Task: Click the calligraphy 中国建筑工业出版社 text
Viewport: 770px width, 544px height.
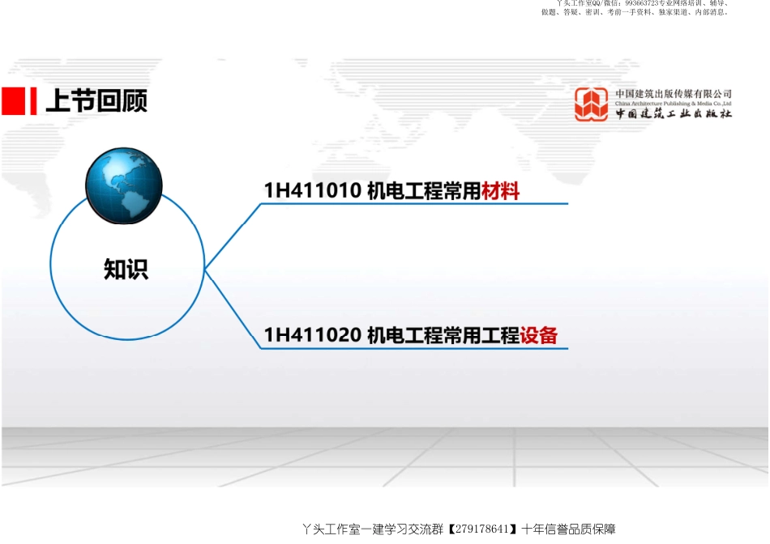Action: (x=673, y=115)
